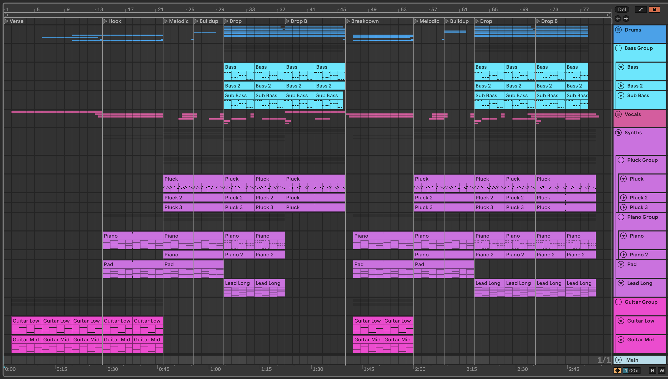Toggle the automation mode line icon
This screenshot has width=668, height=379.
tap(641, 10)
